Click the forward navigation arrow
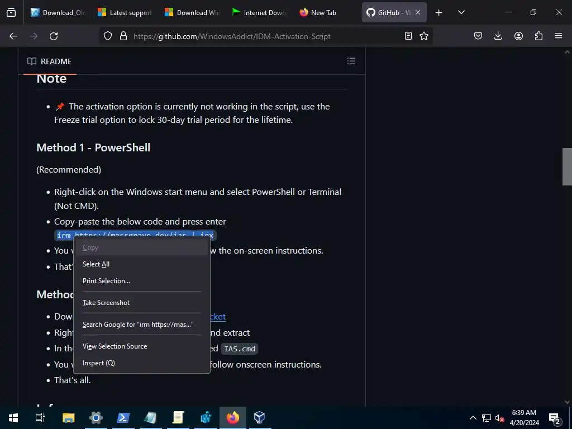Image resolution: width=572 pixels, height=429 pixels. [34, 36]
